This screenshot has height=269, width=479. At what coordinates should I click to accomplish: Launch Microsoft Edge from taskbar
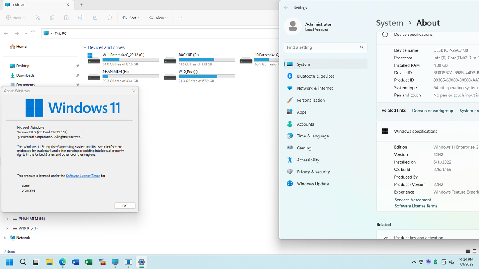[x=62, y=262]
